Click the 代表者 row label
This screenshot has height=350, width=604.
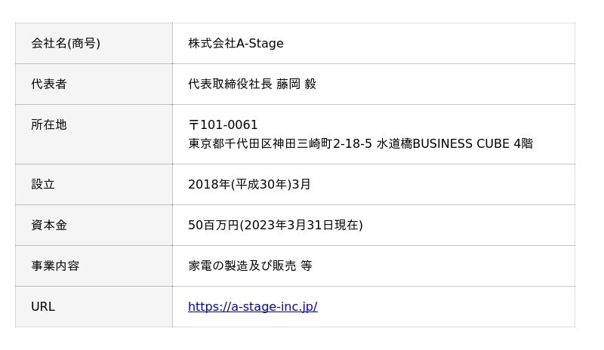(x=49, y=84)
